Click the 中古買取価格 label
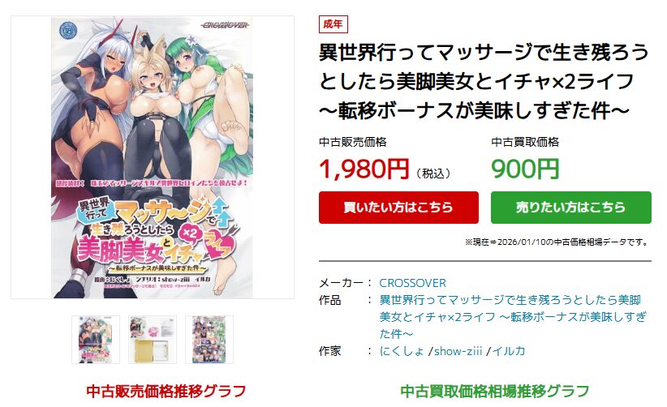Viewport: 667px width, 407px height. click(x=525, y=142)
